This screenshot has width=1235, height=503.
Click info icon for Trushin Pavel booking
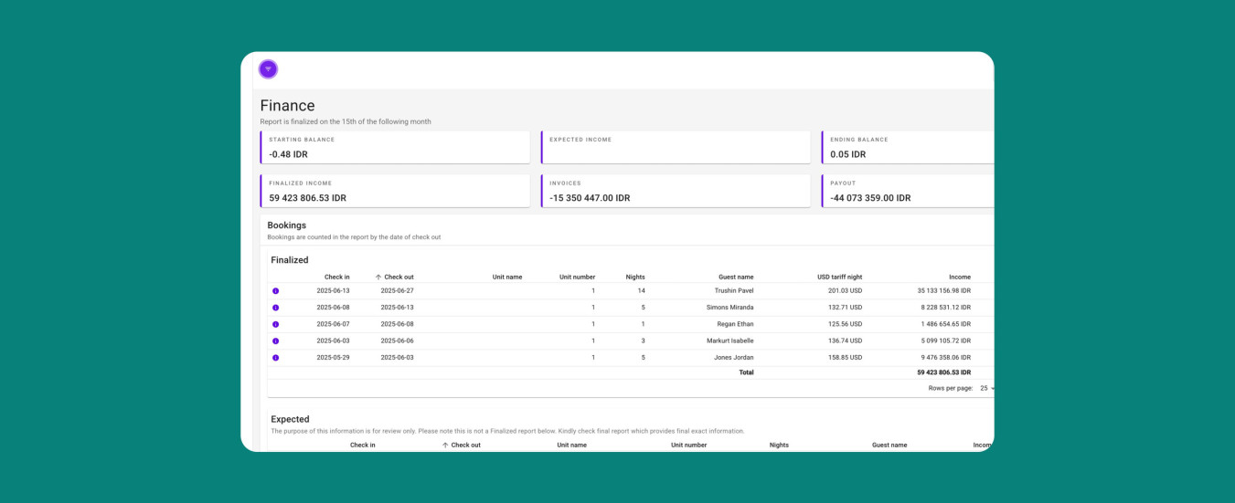point(275,291)
